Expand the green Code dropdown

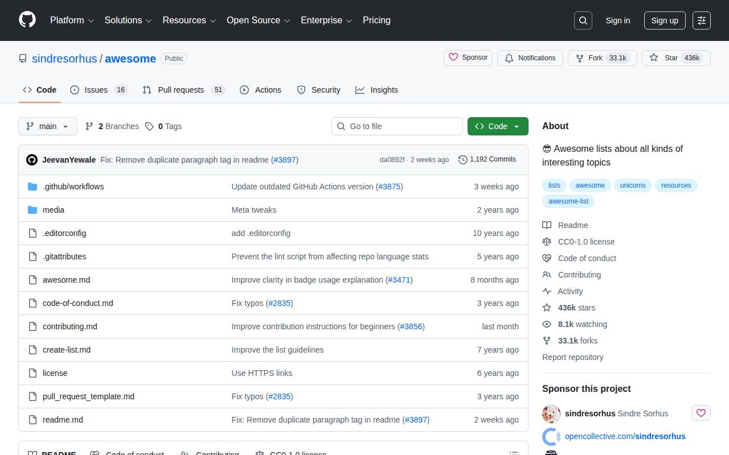tap(497, 126)
